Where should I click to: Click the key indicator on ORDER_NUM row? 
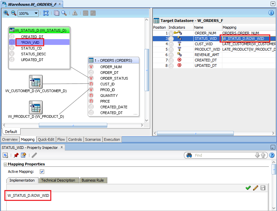(x=175, y=33)
